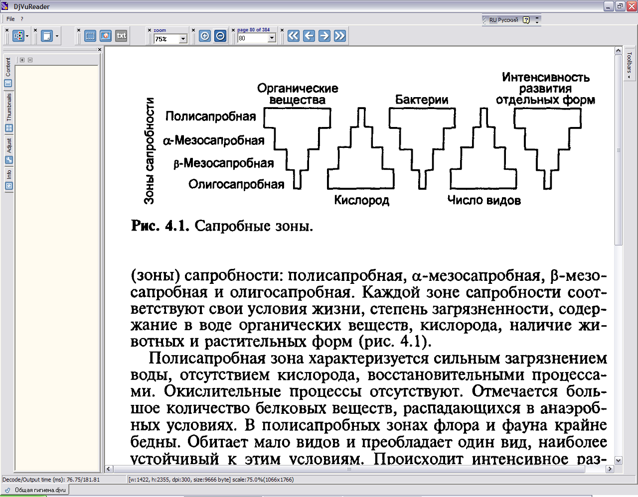Switch to the Info side tab
Screen dimensions: 638x497
[x=8, y=180]
